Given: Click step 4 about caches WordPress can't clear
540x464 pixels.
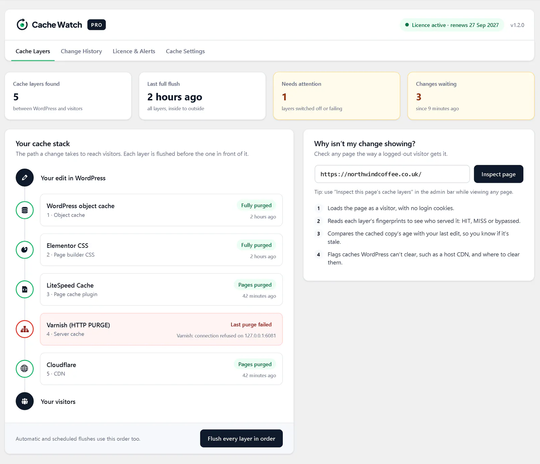Looking at the screenshot, I should [424, 258].
